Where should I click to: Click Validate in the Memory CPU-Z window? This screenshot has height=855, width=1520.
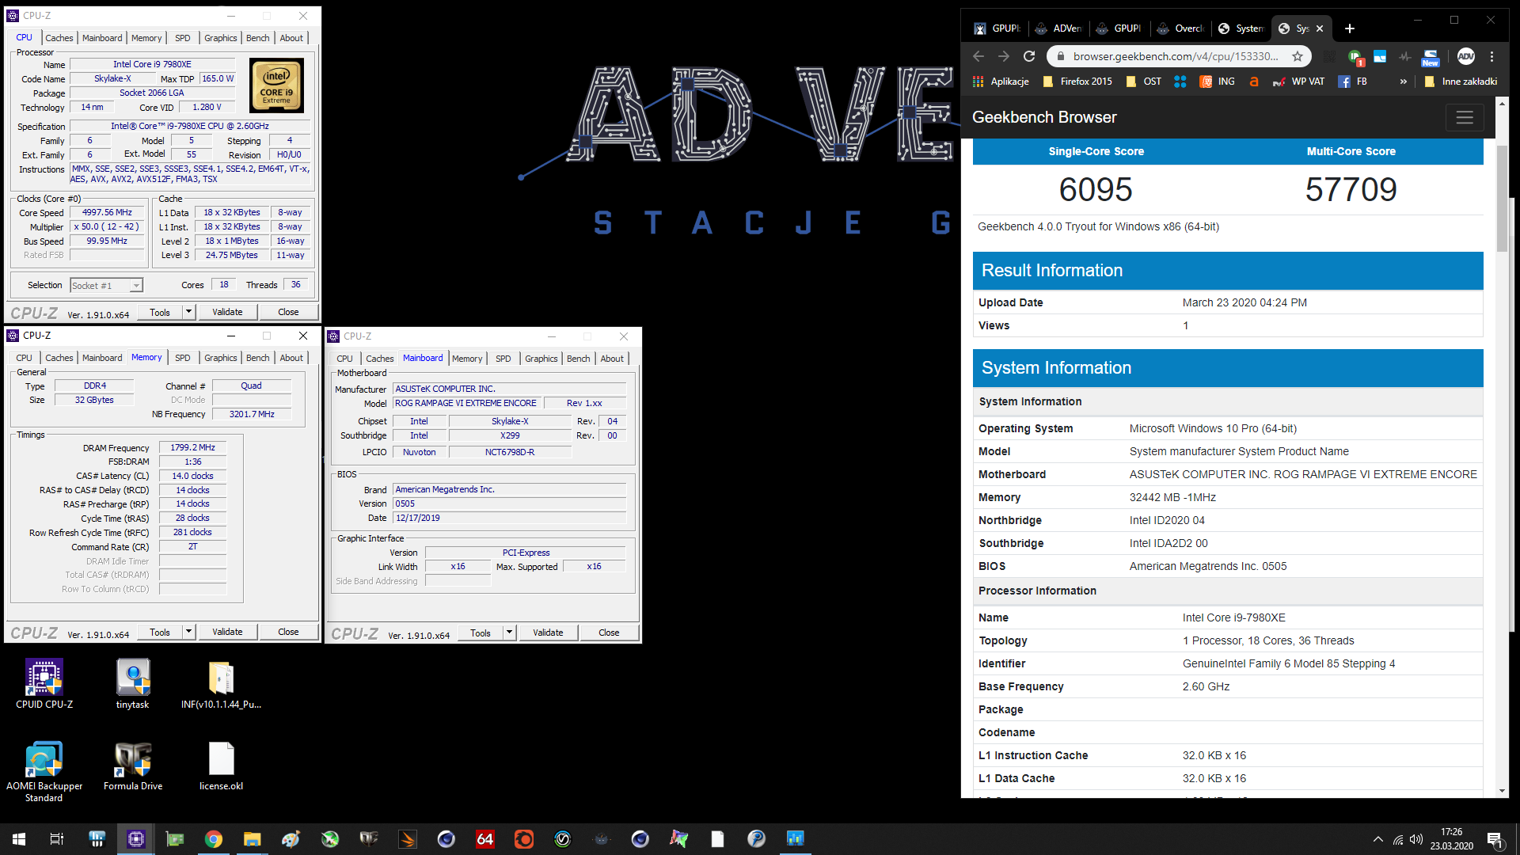coord(227,632)
